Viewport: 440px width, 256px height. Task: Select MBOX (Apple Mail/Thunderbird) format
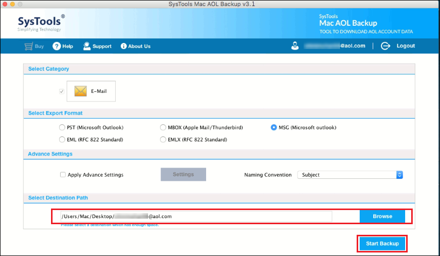(x=163, y=127)
